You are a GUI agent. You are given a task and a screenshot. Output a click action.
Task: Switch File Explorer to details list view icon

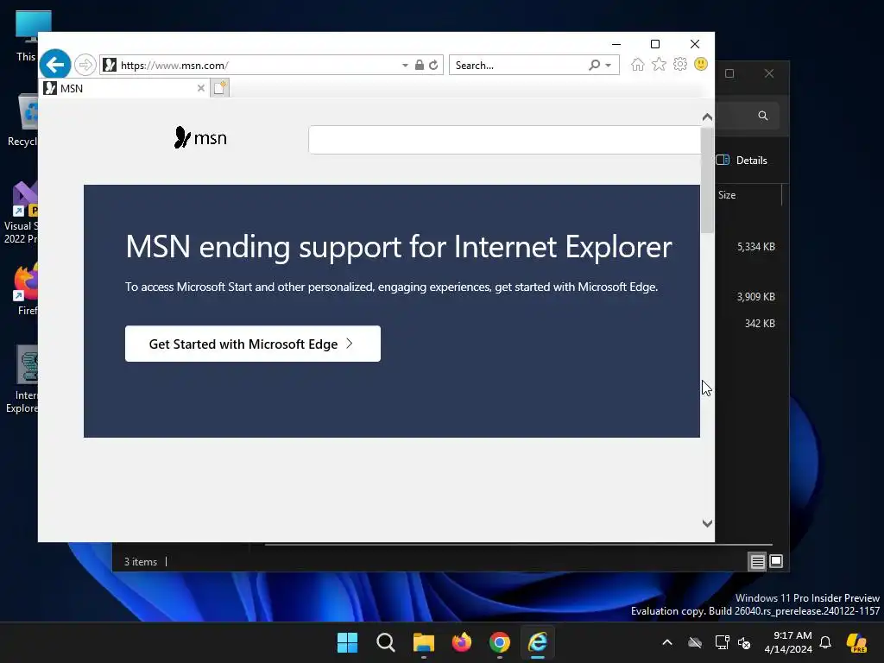(757, 561)
